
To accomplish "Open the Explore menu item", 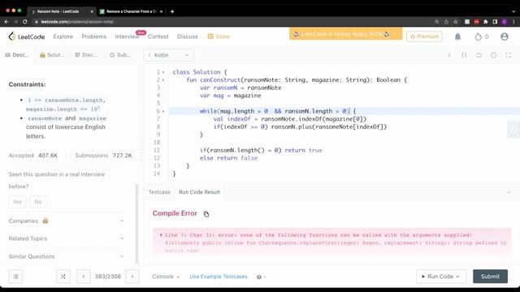I will coord(63,36).
